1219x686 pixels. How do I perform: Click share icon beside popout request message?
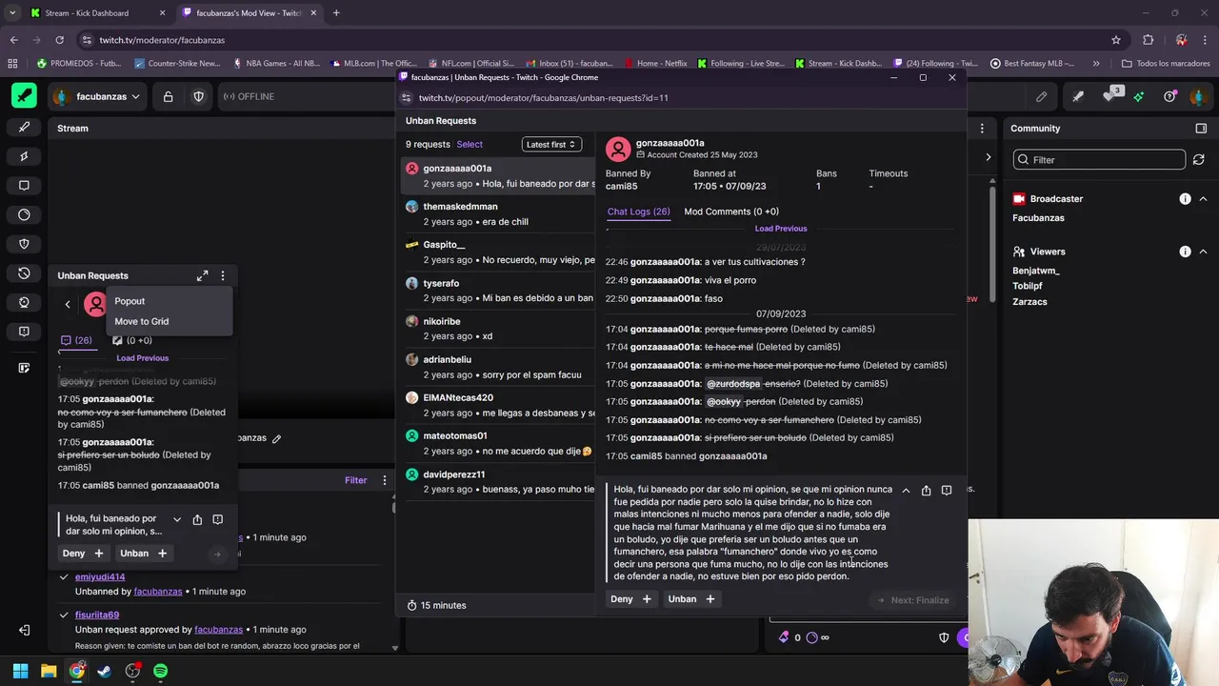[926, 491]
